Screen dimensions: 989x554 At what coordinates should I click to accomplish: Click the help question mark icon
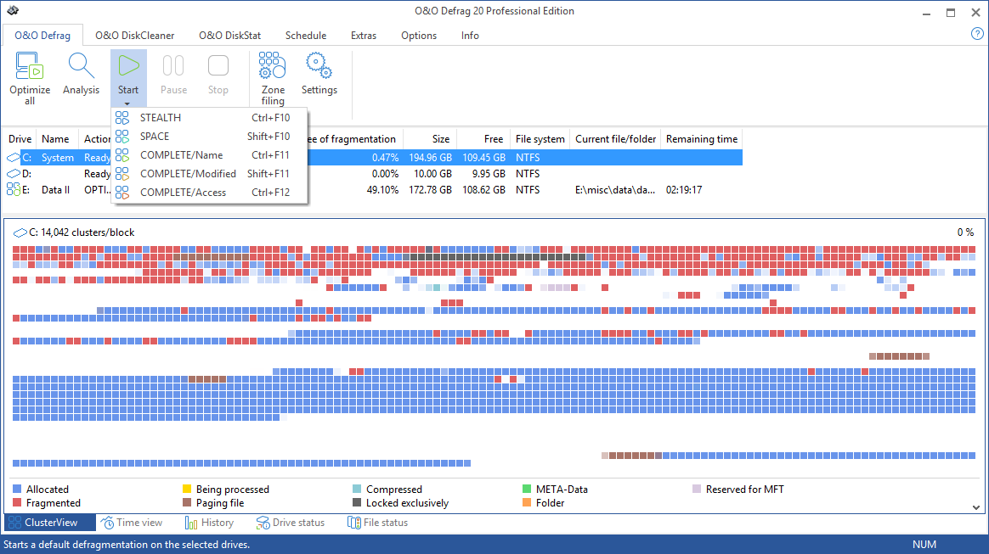977,34
